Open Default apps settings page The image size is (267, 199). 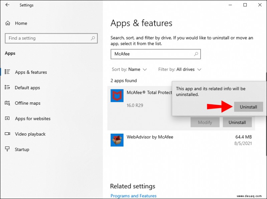coord(27,88)
